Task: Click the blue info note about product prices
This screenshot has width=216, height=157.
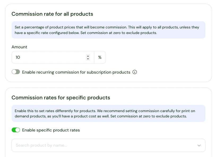Action: coord(108,30)
